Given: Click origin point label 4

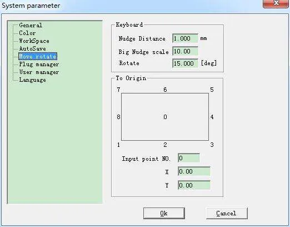Looking at the screenshot, I should pos(212,117).
